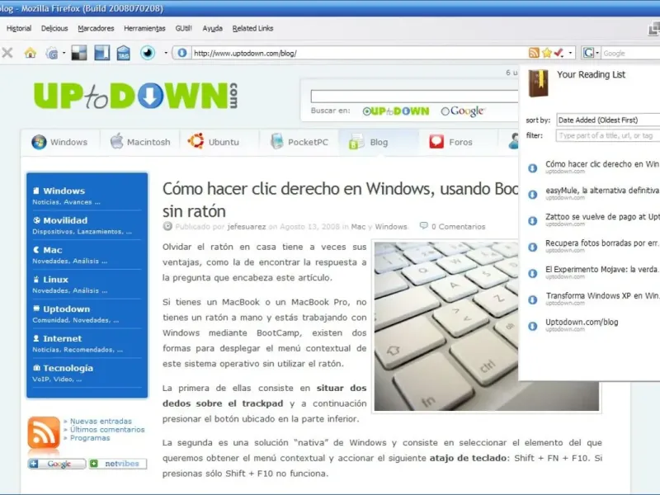Click the Google search engine icon
The image size is (660, 495).
pyautogui.click(x=588, y=53)
